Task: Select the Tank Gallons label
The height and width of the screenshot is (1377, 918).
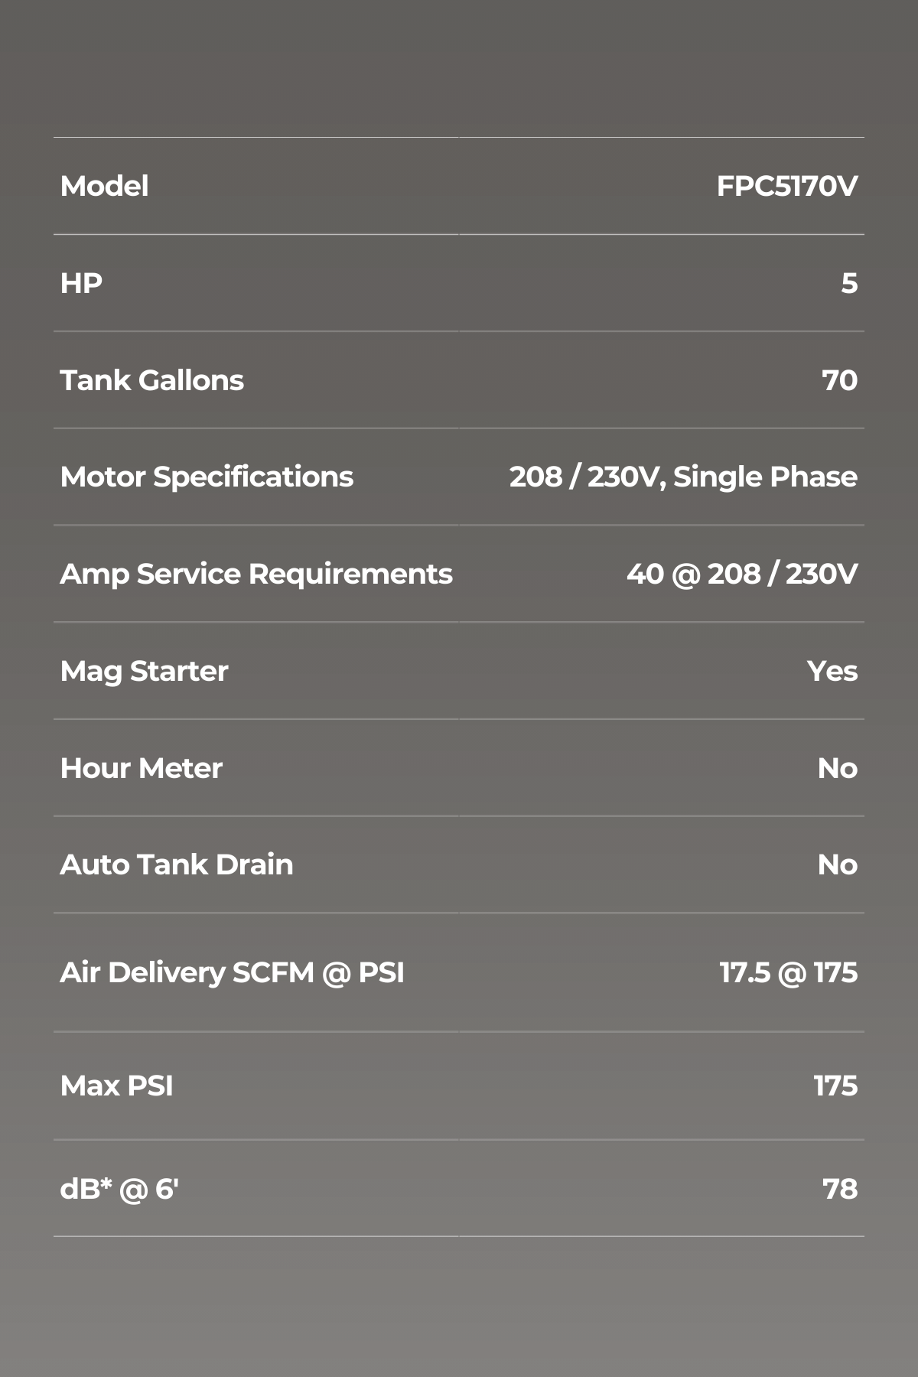Action: pyautogui.click(x=151, y=380)
